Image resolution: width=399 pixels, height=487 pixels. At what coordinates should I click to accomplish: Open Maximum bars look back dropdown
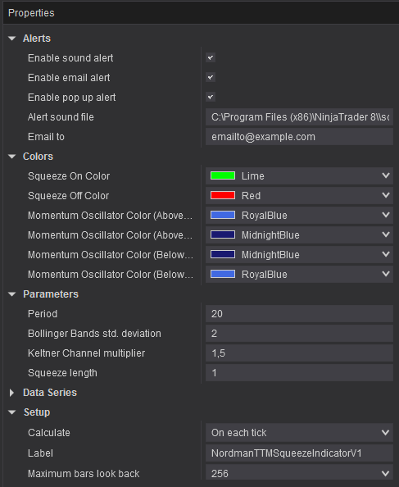[299, 473]
